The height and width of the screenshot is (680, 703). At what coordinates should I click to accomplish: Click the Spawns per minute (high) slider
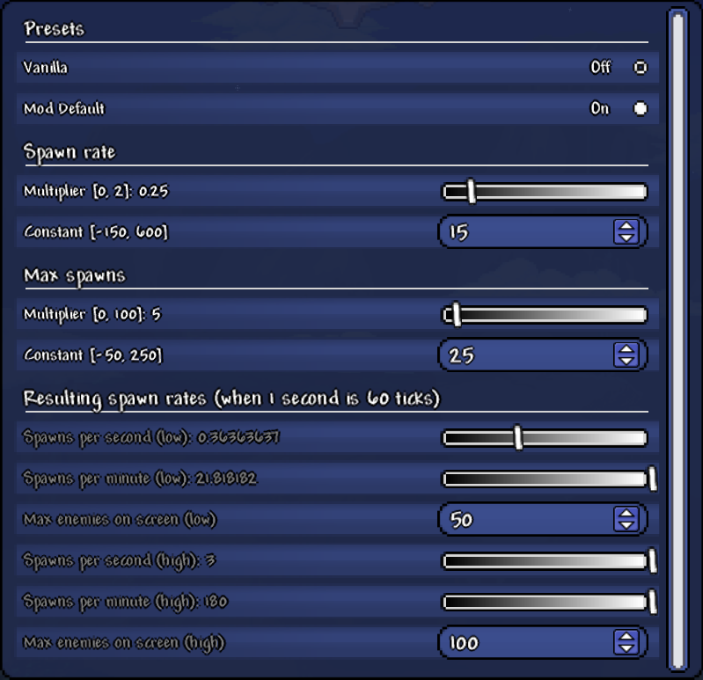coord(546,602)
